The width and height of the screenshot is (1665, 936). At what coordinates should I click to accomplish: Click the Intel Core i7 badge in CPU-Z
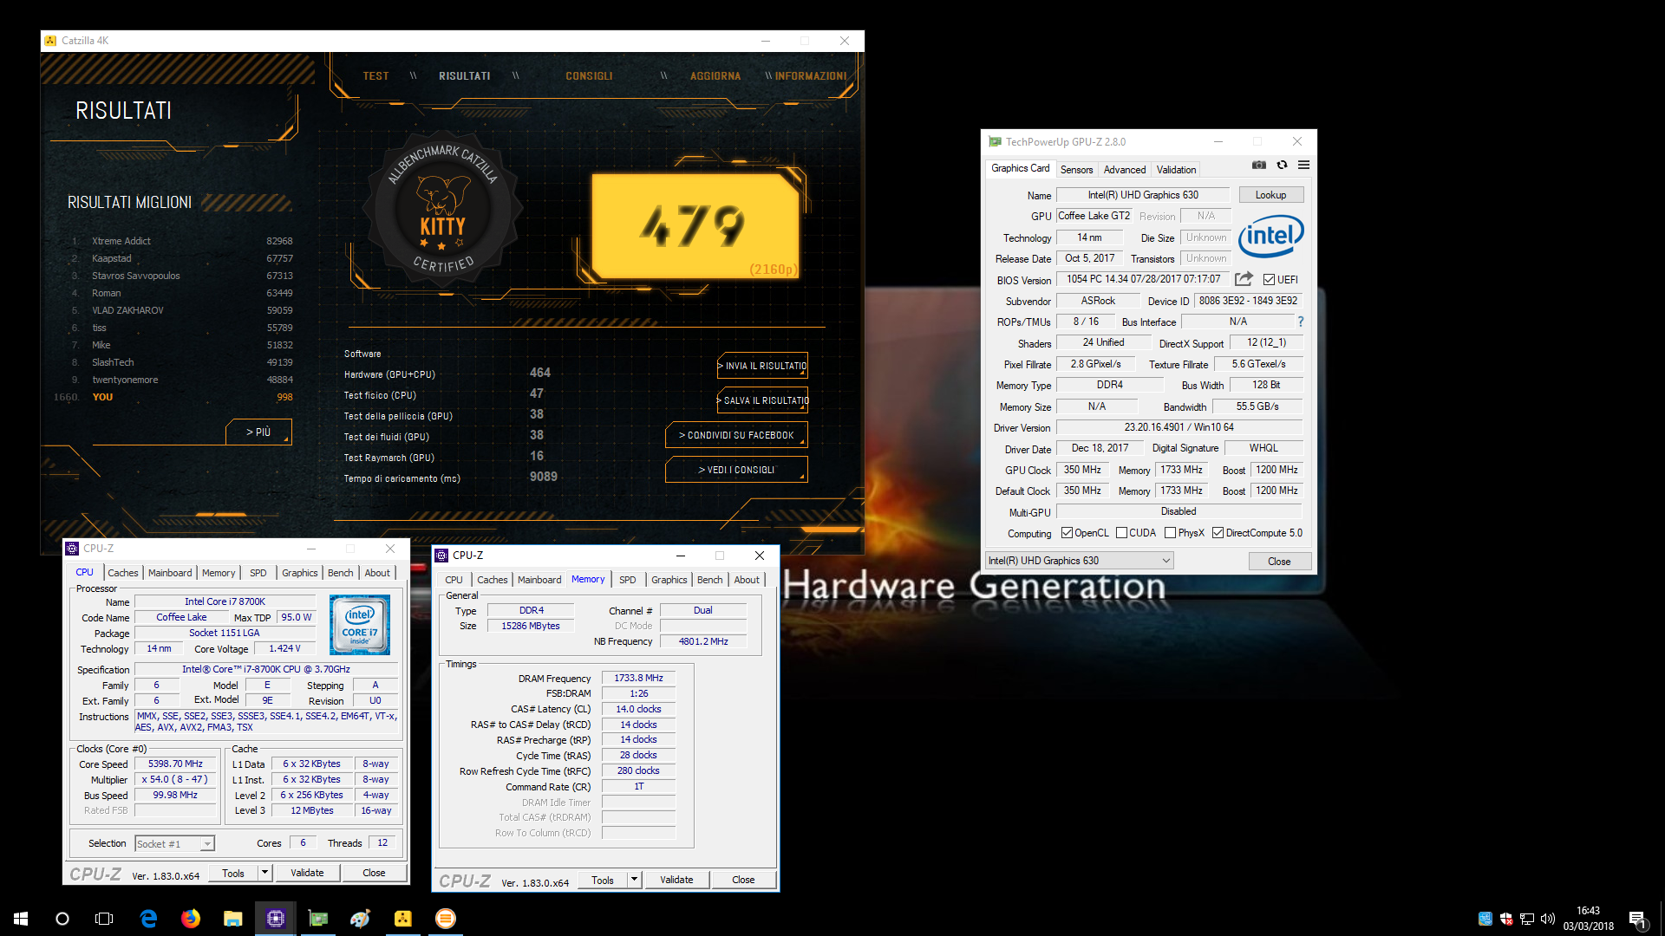pos(360,624)
